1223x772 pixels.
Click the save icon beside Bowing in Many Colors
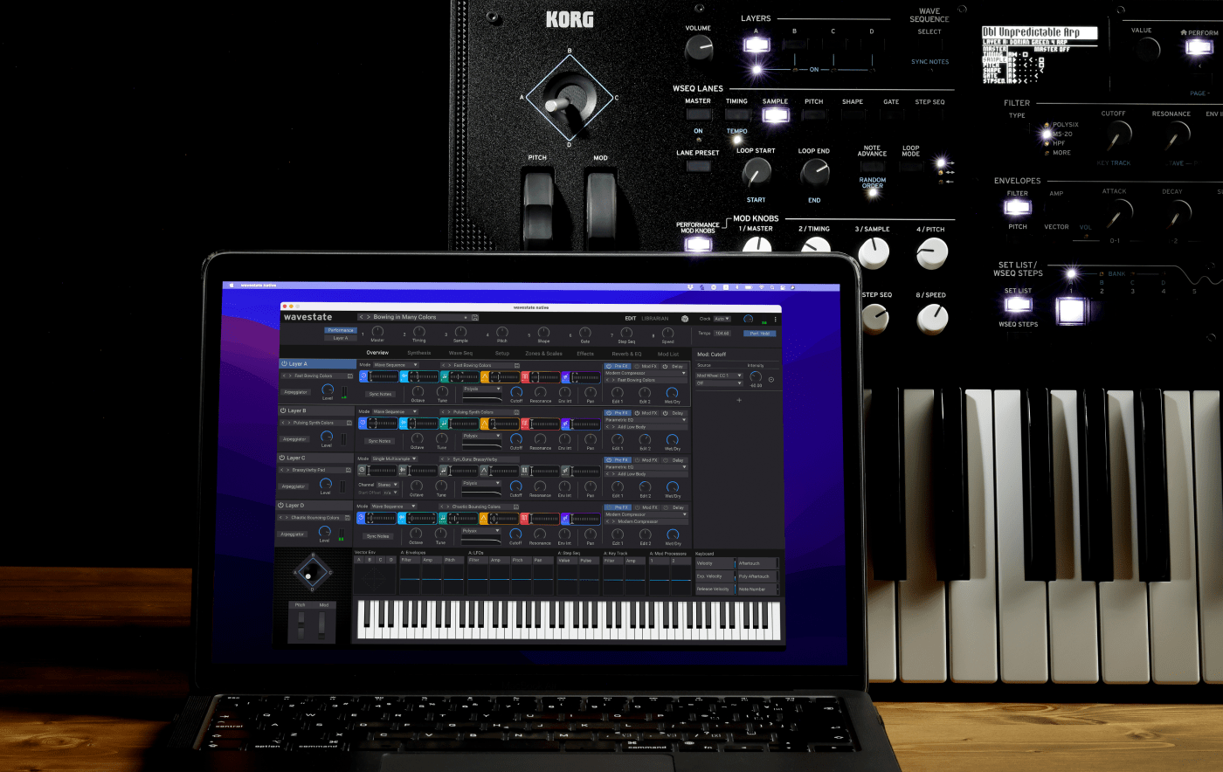click(476, 318)
